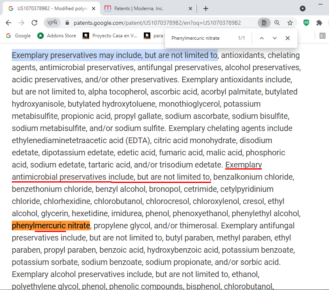329x290 pixels.
Task: Open a new browser tab
Action: (x=206, y=9)
